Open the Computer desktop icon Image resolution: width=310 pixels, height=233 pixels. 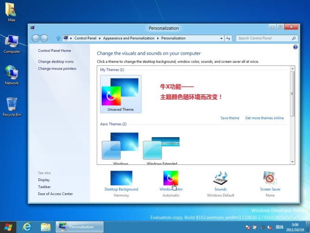12,44
